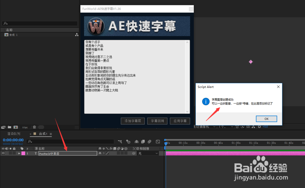Click the fx effects column header icon
Screen dimensions: 305x188
point(111,149)
